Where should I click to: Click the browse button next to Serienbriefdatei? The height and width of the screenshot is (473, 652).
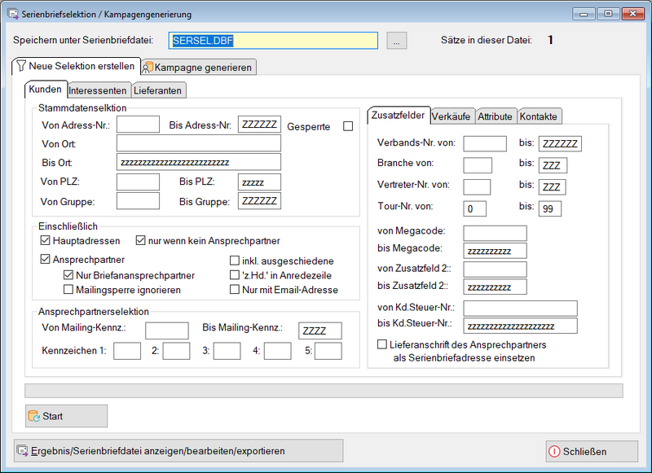396,41
